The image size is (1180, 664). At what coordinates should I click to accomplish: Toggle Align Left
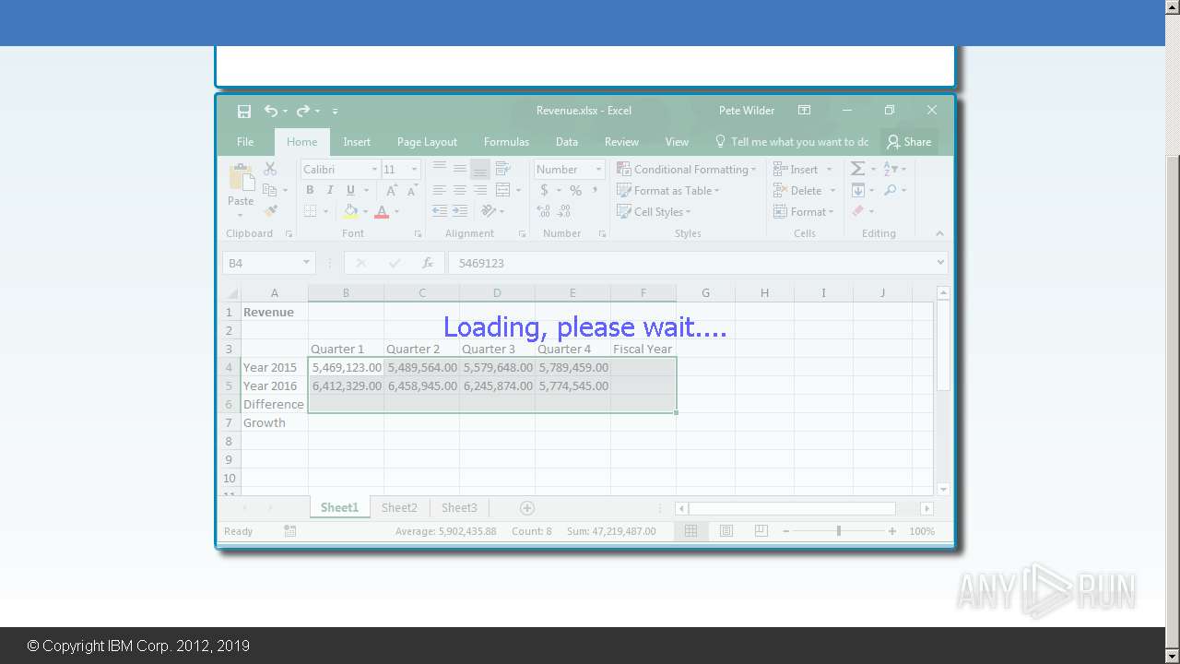coord(440,190)
